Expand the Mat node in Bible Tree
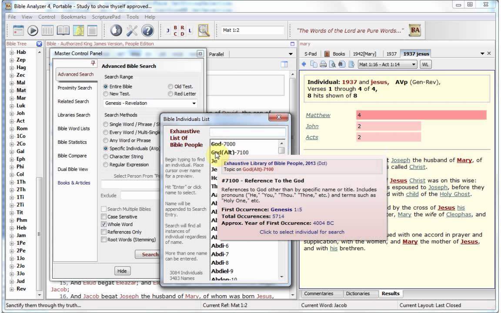This screenshot has height=313, width=501. [11, 91]
